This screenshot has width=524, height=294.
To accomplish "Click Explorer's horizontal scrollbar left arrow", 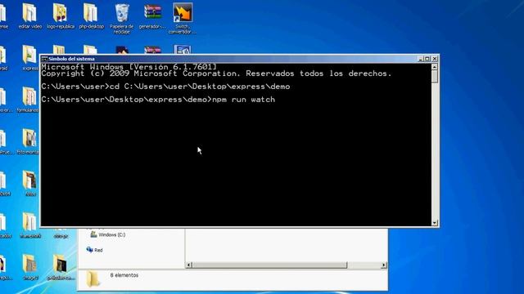I will (x=188, y=265).
